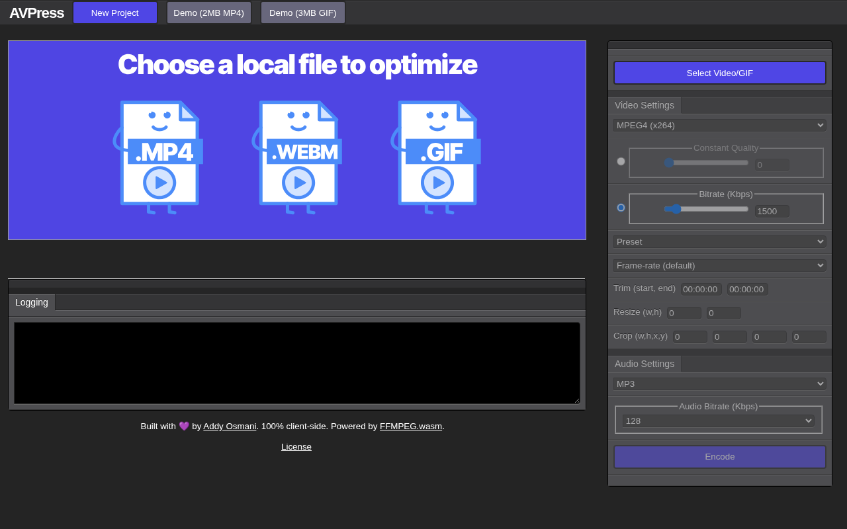Screen dimensions: 847x529
Task: Click the AVPress logo
Action: click(36, 13)
